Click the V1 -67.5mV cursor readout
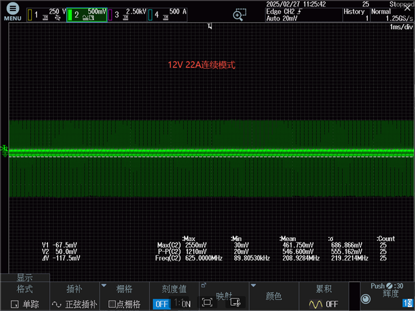Image resolution: width=415 pixels, height=311 pixels. tap(59, 245)
